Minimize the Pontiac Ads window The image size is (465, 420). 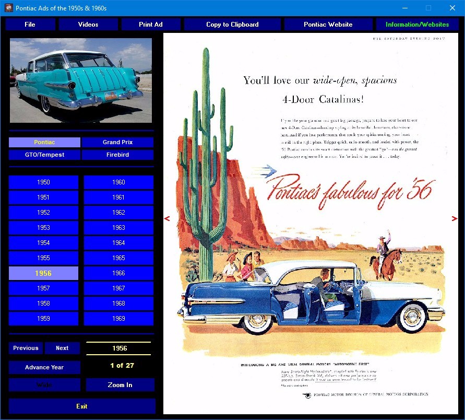(x=405, y=8)
